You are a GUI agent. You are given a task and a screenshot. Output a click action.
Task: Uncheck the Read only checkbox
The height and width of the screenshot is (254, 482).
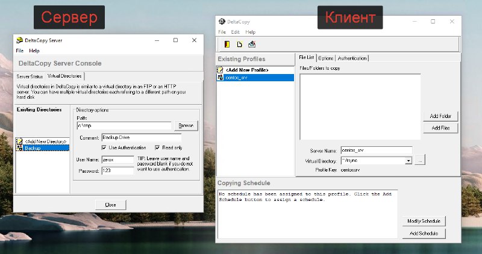[157, 147]
